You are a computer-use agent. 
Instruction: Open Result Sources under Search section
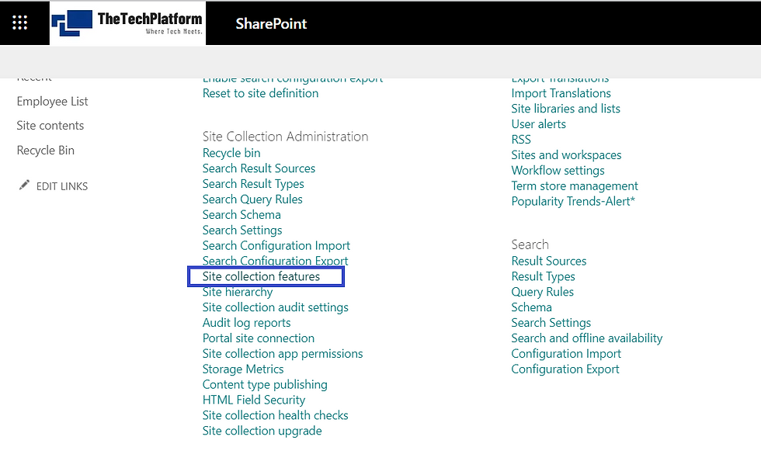pyautogui.click(x=548, y=261)
